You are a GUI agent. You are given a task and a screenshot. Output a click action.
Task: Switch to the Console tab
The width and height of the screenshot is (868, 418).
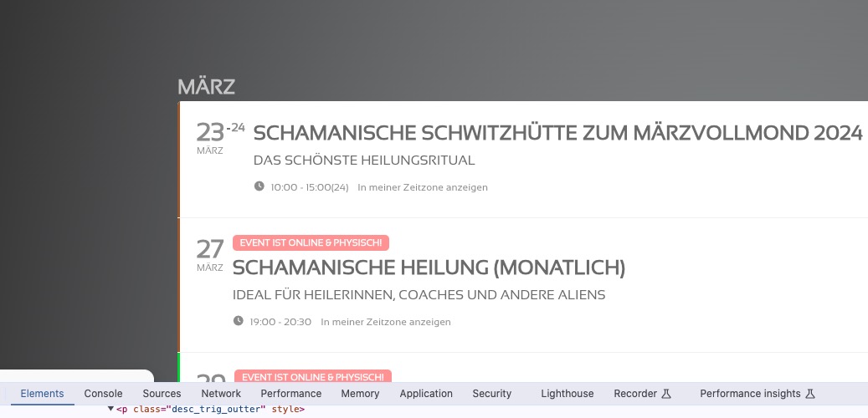103,394
